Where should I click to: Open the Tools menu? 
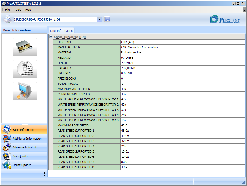pos(17,10)
